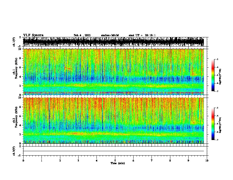Click the 'station=MAM' label
The height and width of the screenshot is (180, 233).
click(x=110, y=35)
